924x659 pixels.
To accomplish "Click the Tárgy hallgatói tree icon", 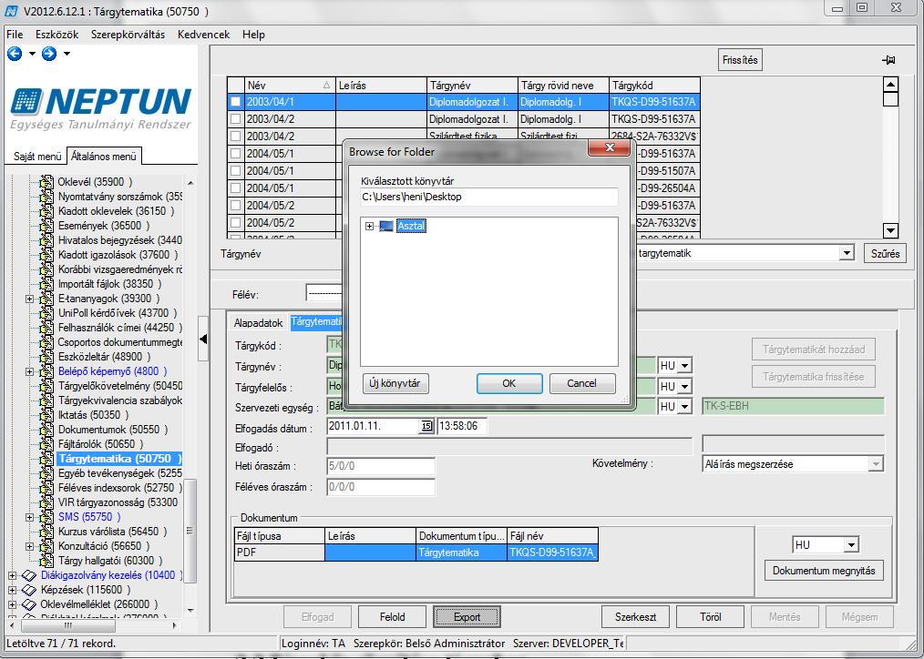I will point(46,561).
